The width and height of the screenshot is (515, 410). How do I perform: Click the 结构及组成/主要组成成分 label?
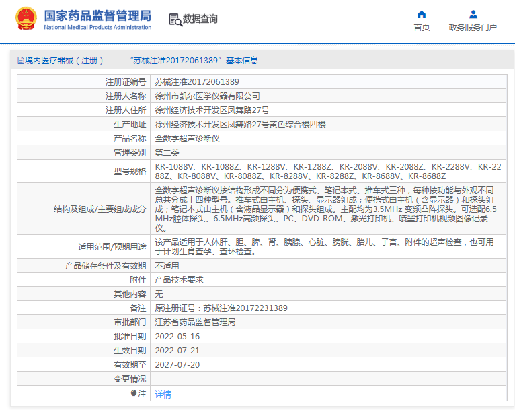pyautogui.click(x=100, y=209)
